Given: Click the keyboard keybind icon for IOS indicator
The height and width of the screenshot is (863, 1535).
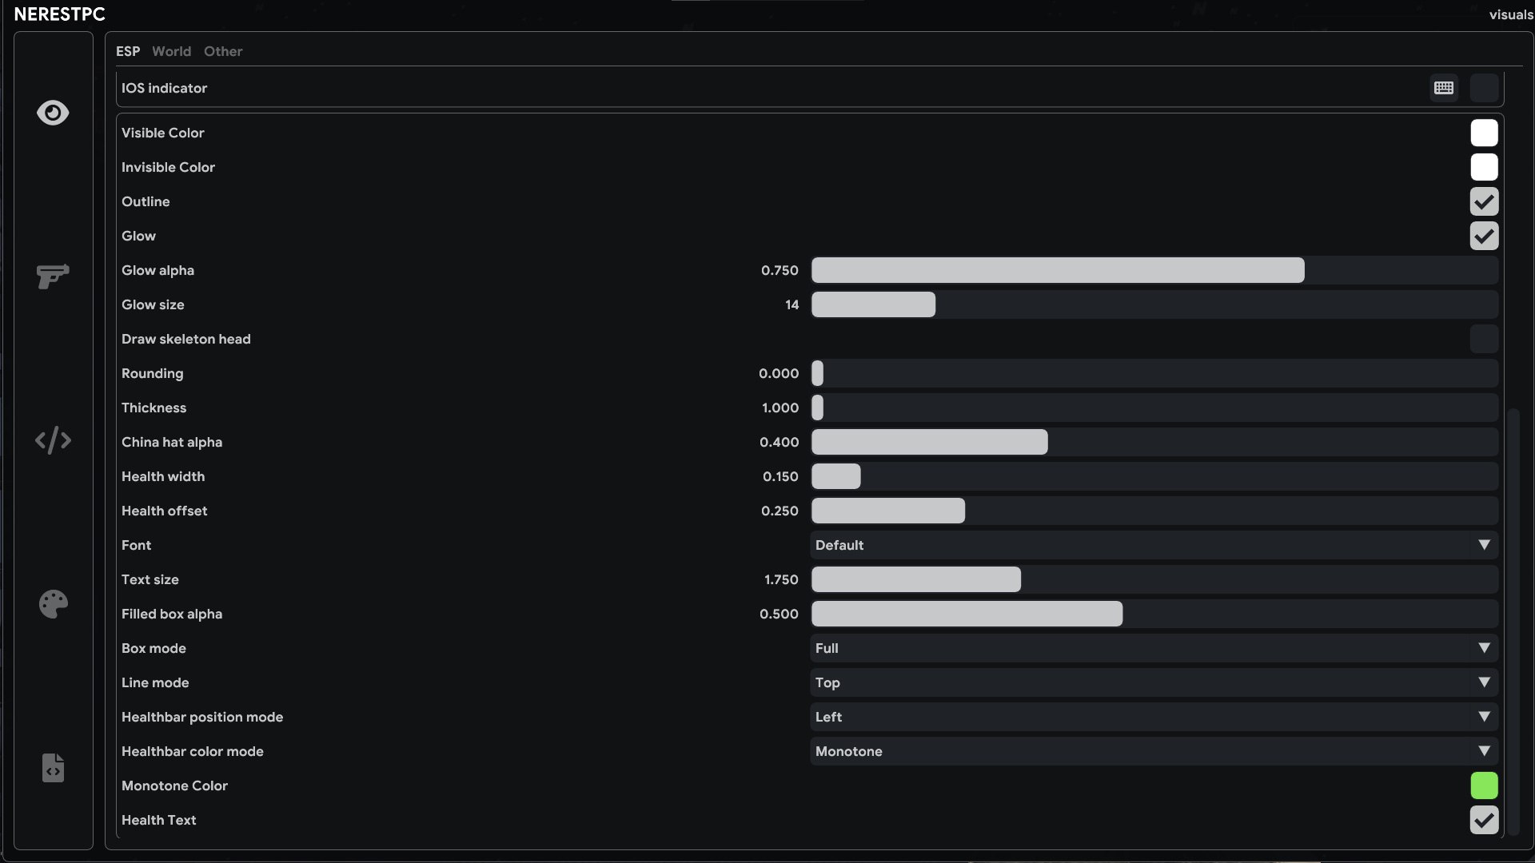Looking at the screenshot, I should point(1444,88).
